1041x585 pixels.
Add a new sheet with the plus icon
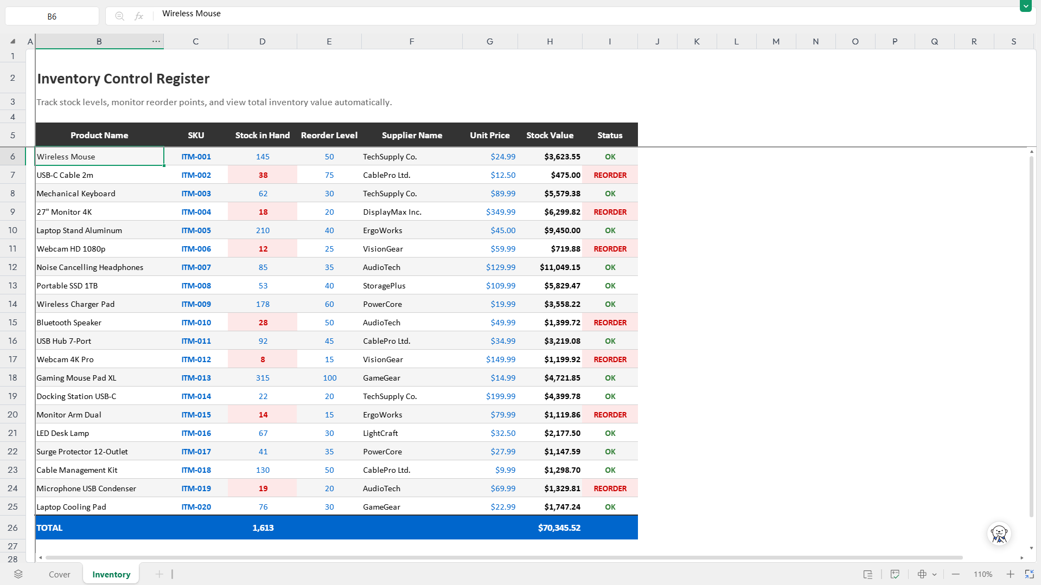tap(159, 574)
